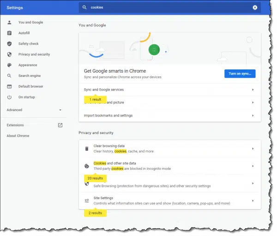Viewport: 277px width, 236px height.
Task: Click the Extensions external link icon
Action: pos(60,125)
